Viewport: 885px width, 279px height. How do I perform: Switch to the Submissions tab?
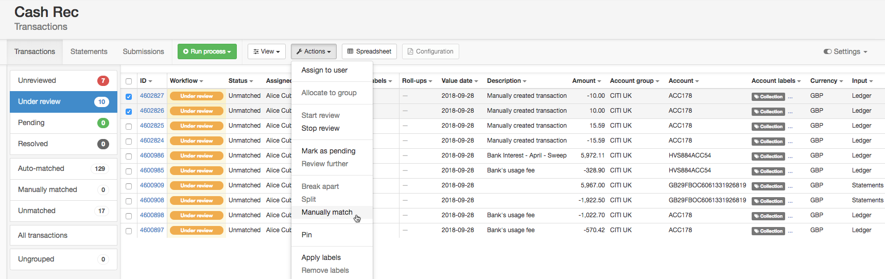[x=143, y=51]
